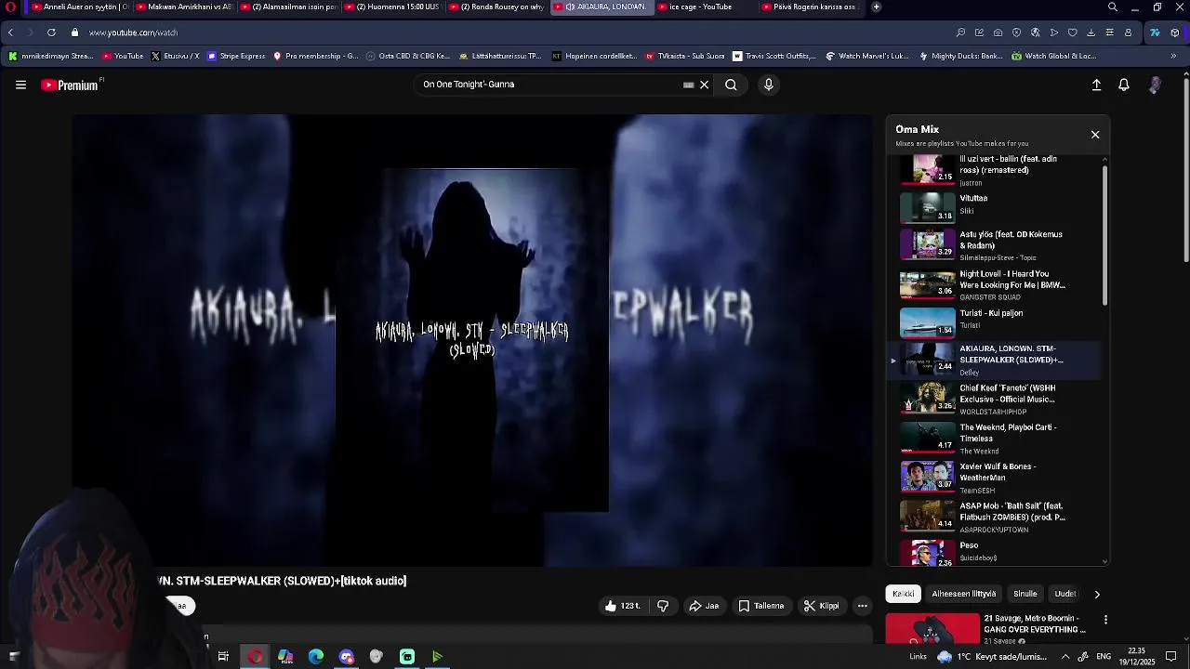The image size is (1190, 669).
Task: Switch to 'Huomenna 15:00 UUS' tab
Action: [393, 7]
